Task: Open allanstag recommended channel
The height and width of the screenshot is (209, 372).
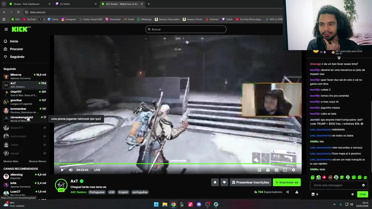Action: [x=25, y=176]
